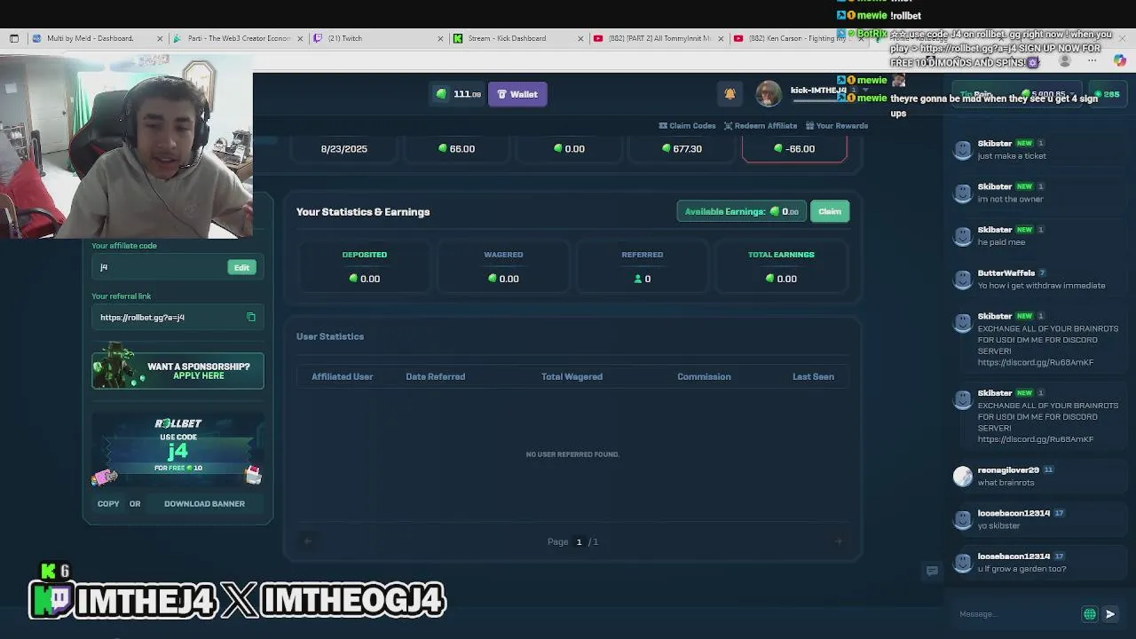Click the chat Message input field
Image resolution: width=1136 pixels, height=639 pixels.
(x=1016, y=614)
